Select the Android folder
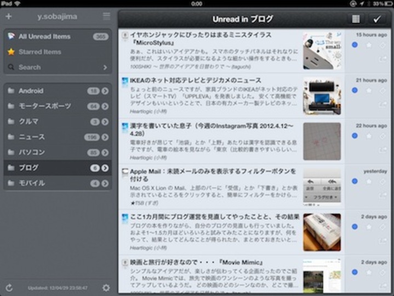Screen dimensions: 394x296 58,91
